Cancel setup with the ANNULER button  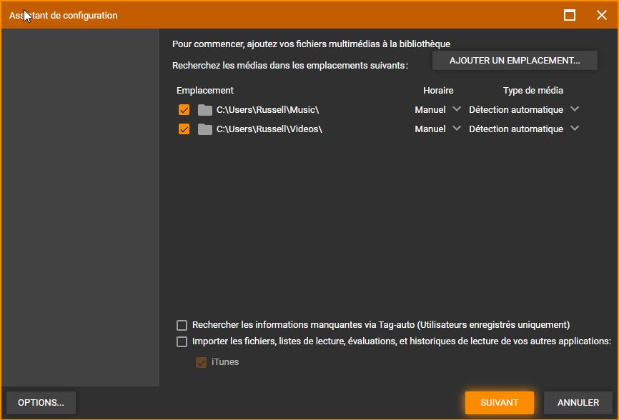(x=578, y=403)
